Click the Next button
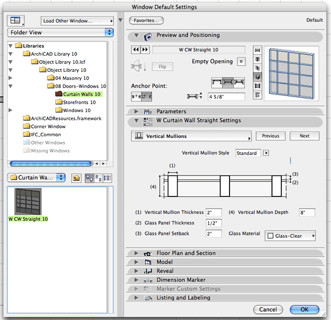The width and height of the screenshot is (331, 320). click(x=304, y=136)
